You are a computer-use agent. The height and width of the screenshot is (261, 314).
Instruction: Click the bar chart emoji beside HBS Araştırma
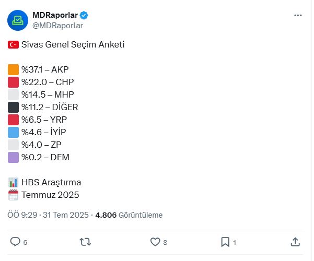point(13,182)
